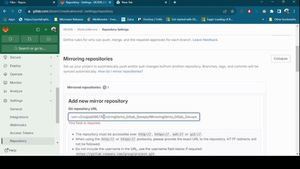300x169 pixels.
Task: Collapse the Settings sidebar section
Action: (x=28, y=100)
